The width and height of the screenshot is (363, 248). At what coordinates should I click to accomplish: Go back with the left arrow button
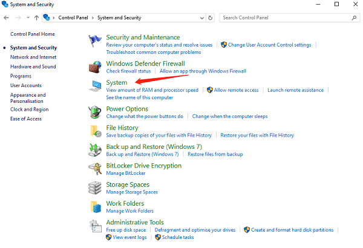click(6, 18)
